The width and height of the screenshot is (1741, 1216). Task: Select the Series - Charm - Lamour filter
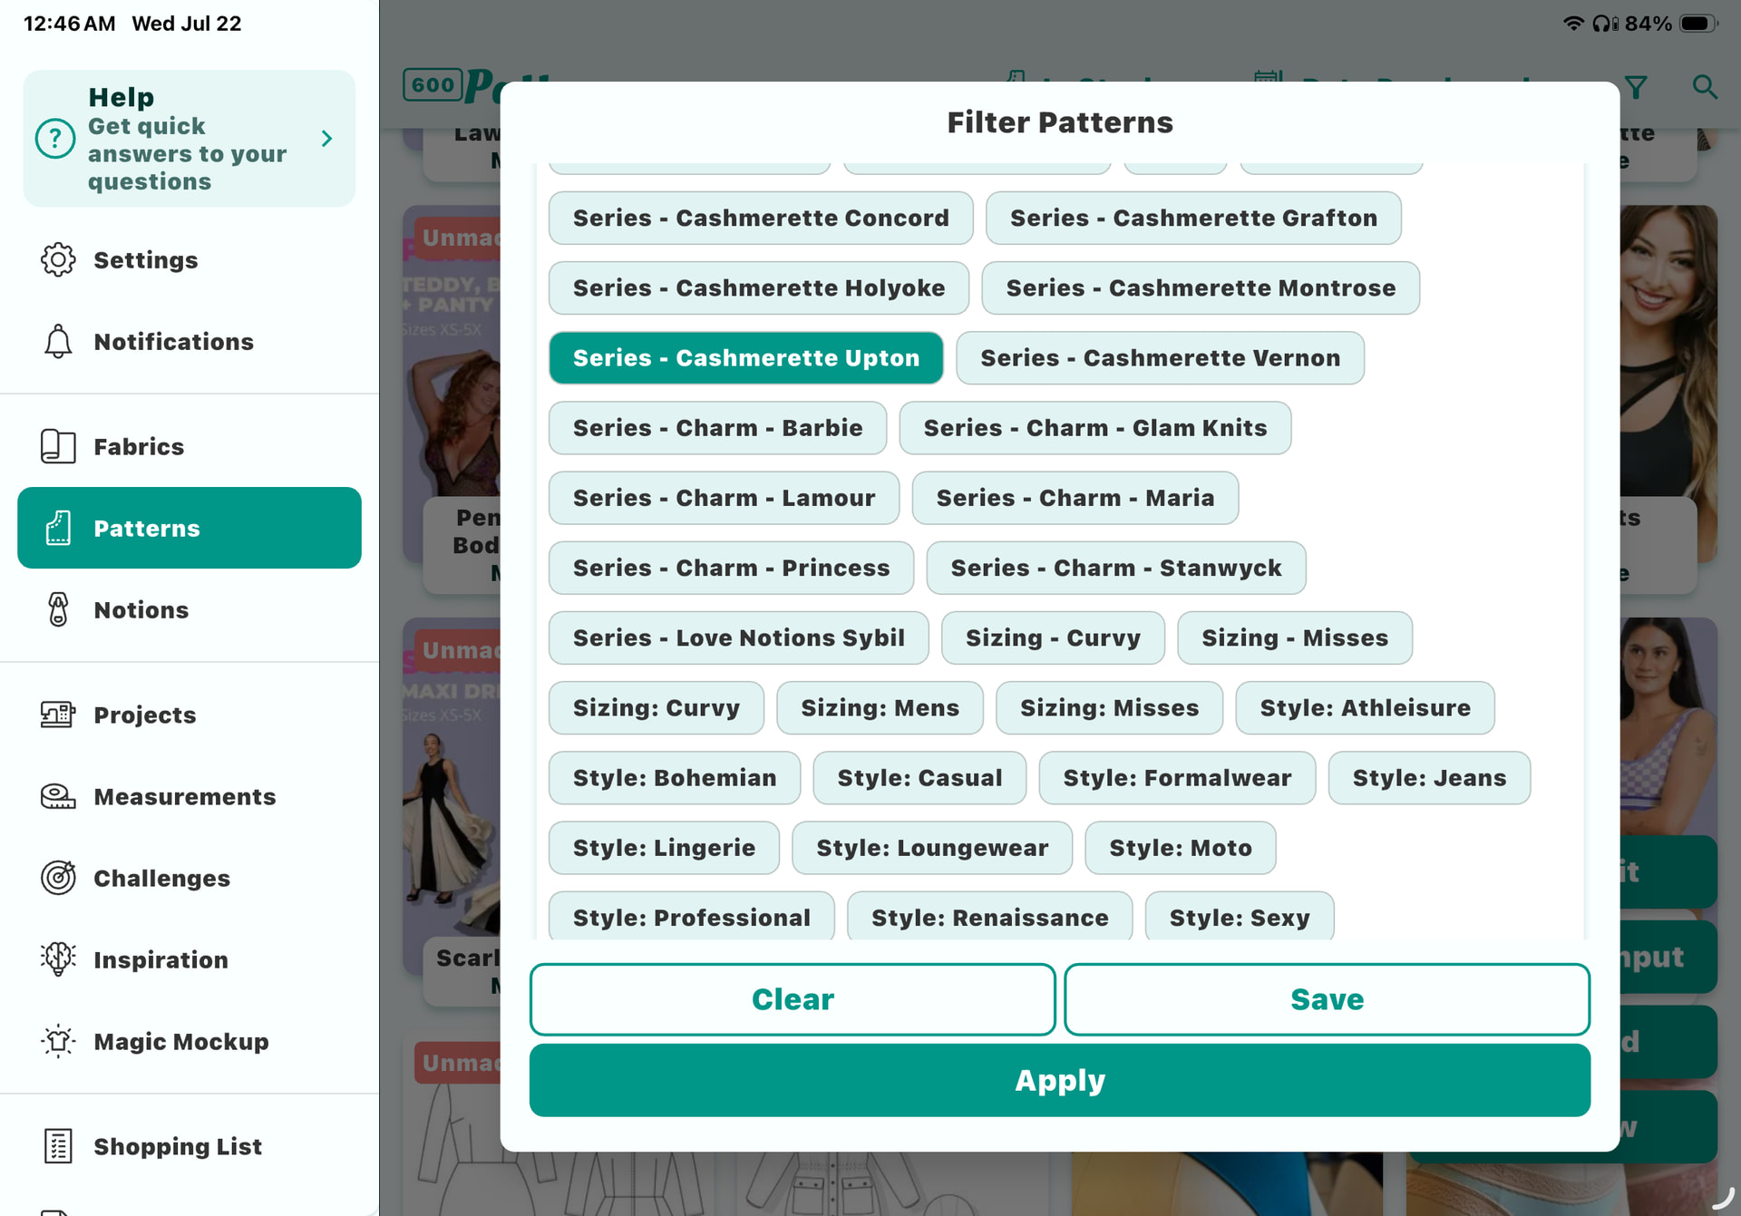point(725,498)
